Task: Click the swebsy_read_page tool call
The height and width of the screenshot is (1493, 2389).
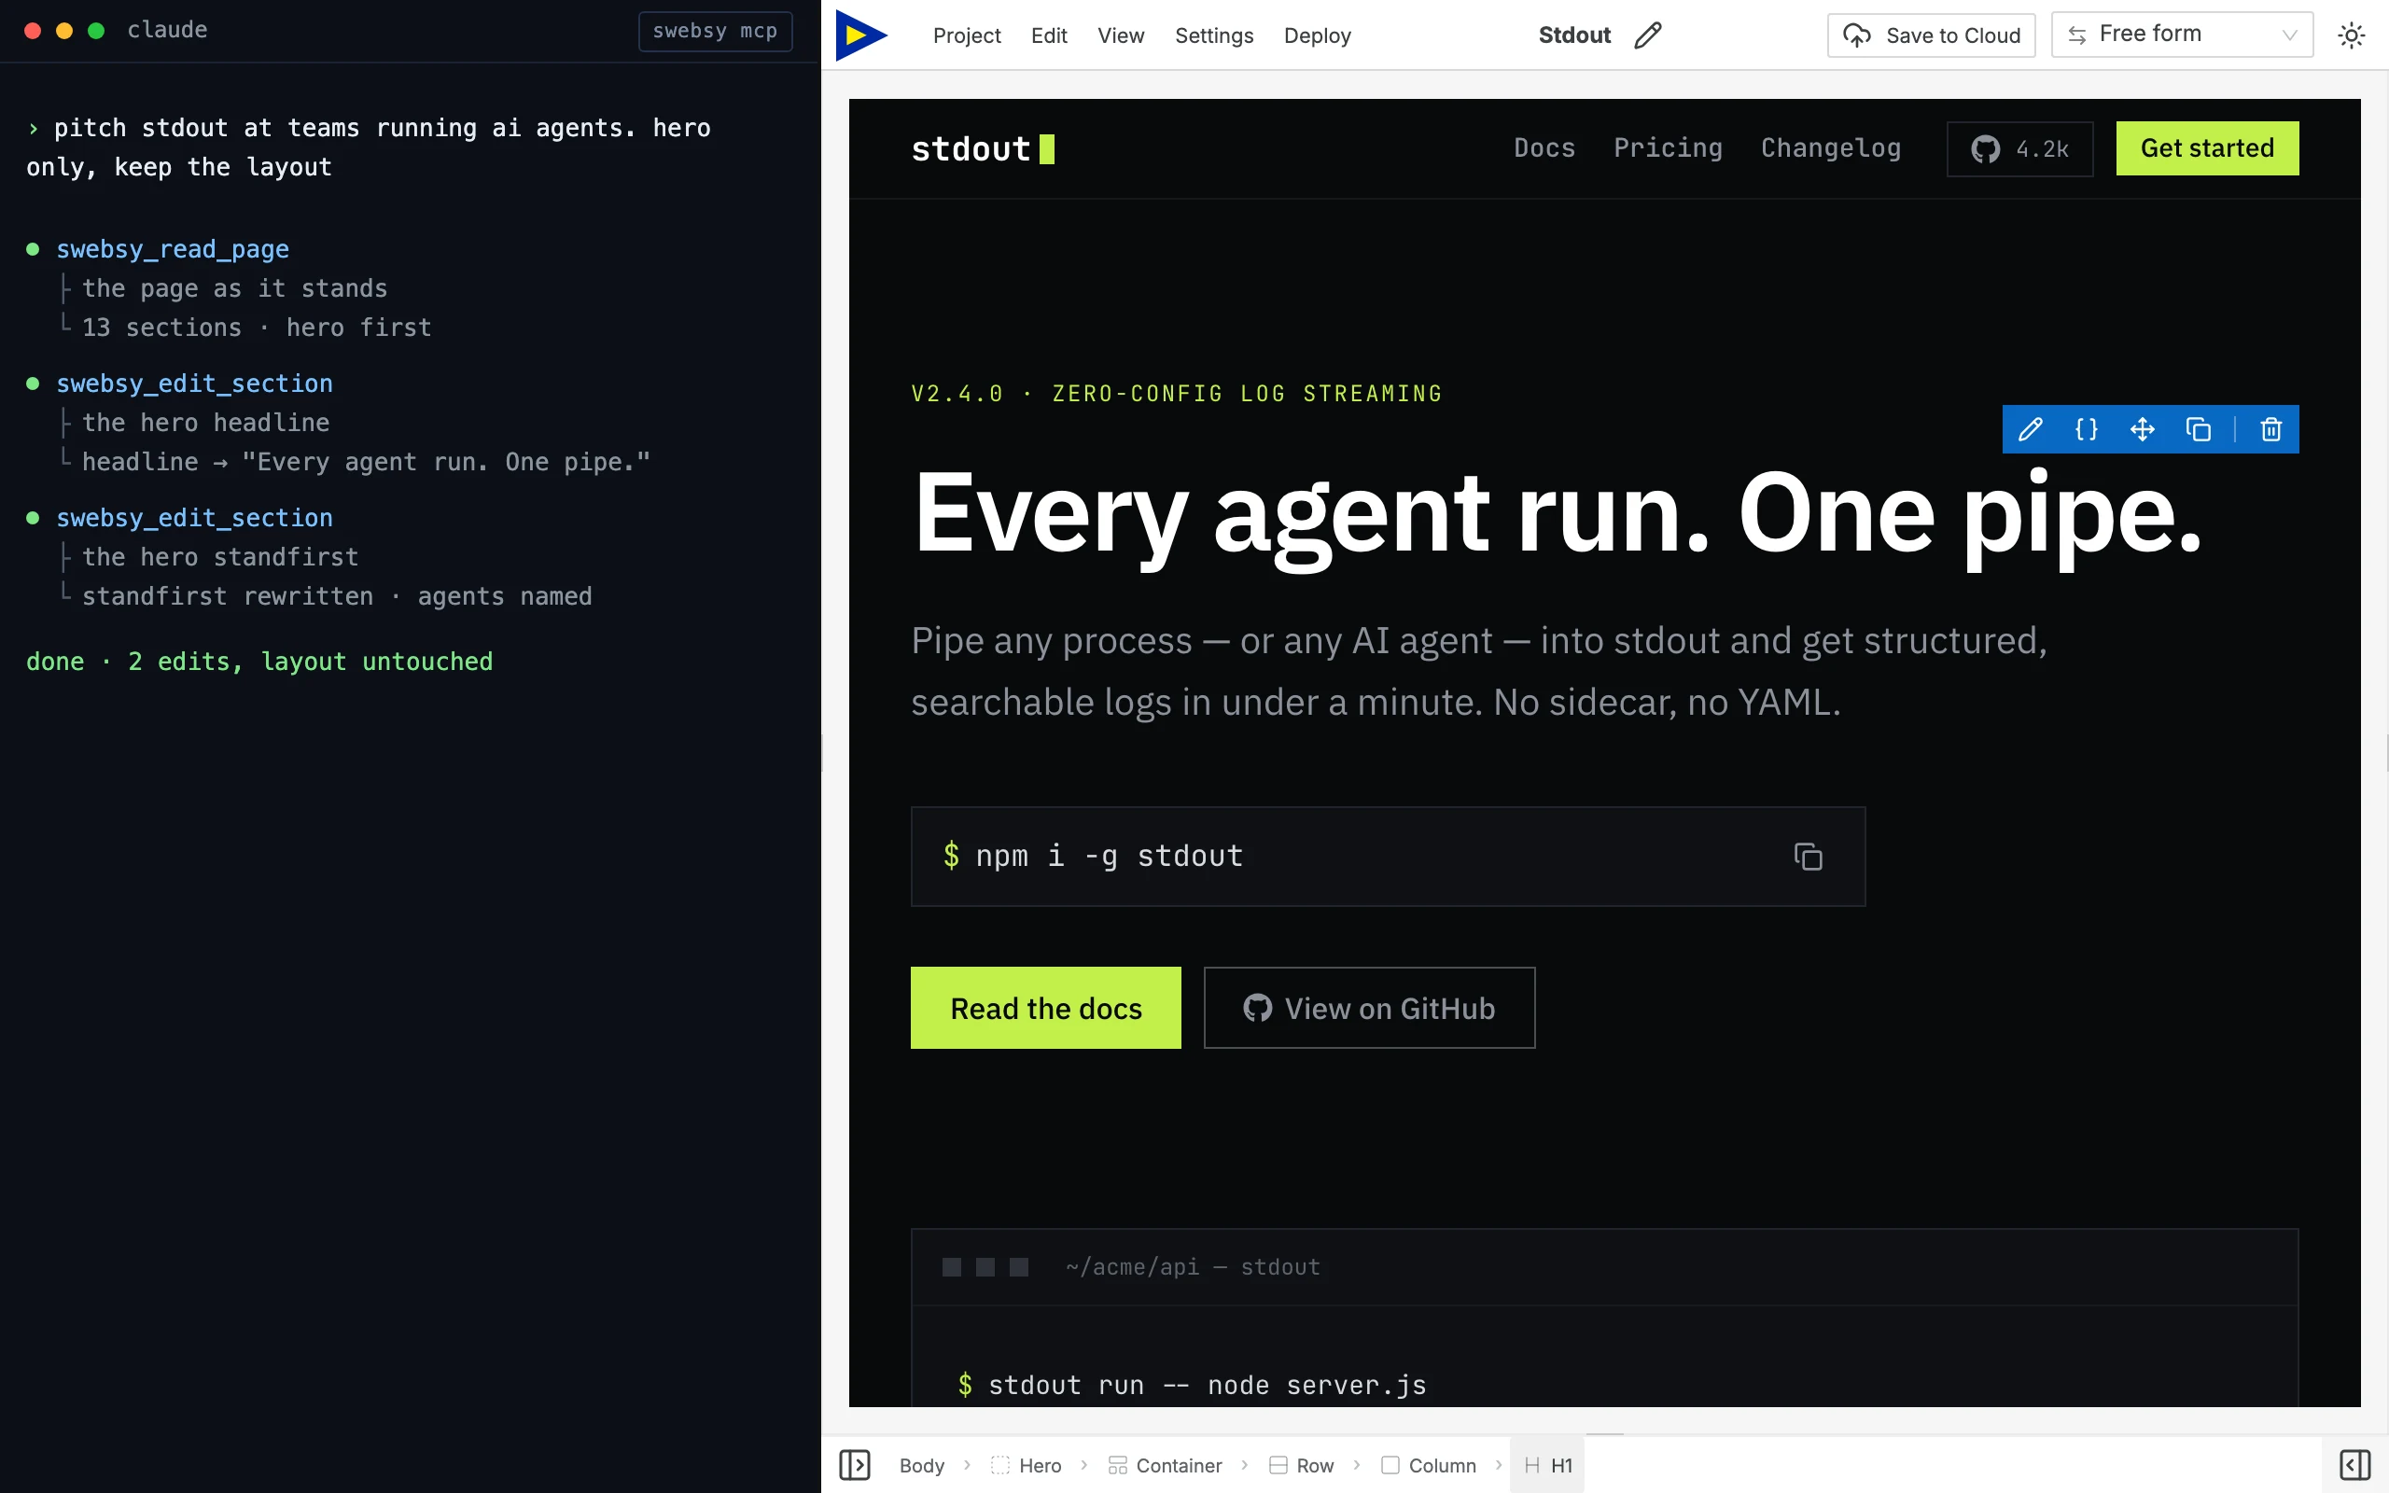Action: click(173, 249)
